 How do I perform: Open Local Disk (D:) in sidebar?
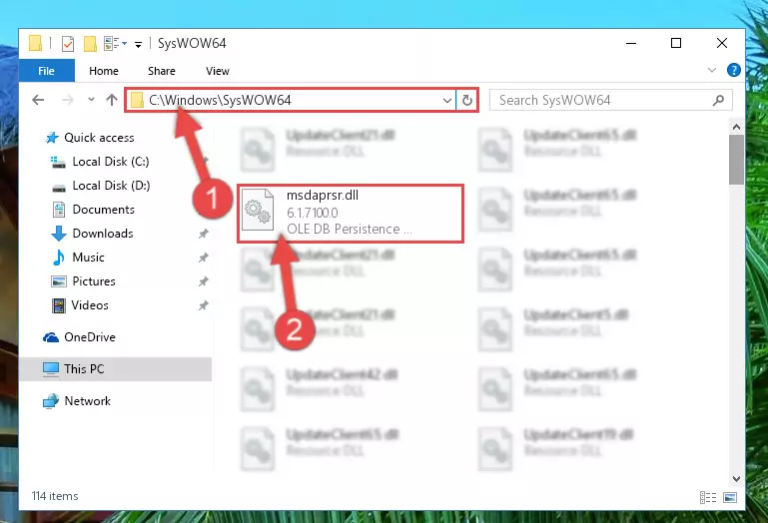111,186
